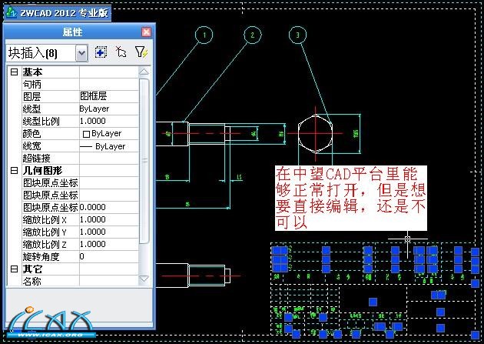
Task: Edit the 缩放比例 Y value
Action: click(93, 232)
